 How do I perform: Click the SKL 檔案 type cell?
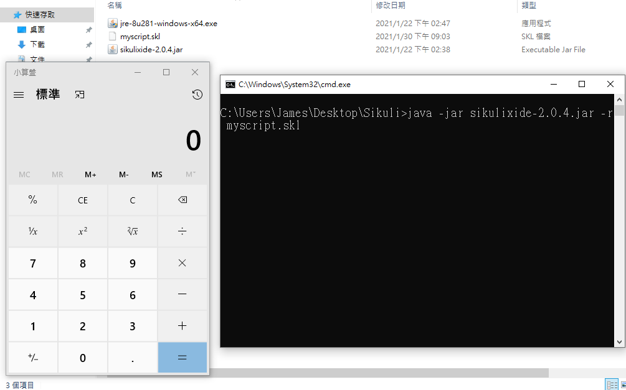point(536,36)
